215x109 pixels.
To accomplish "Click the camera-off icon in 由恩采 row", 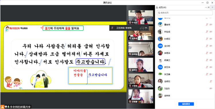I will (x=211, y=53).
